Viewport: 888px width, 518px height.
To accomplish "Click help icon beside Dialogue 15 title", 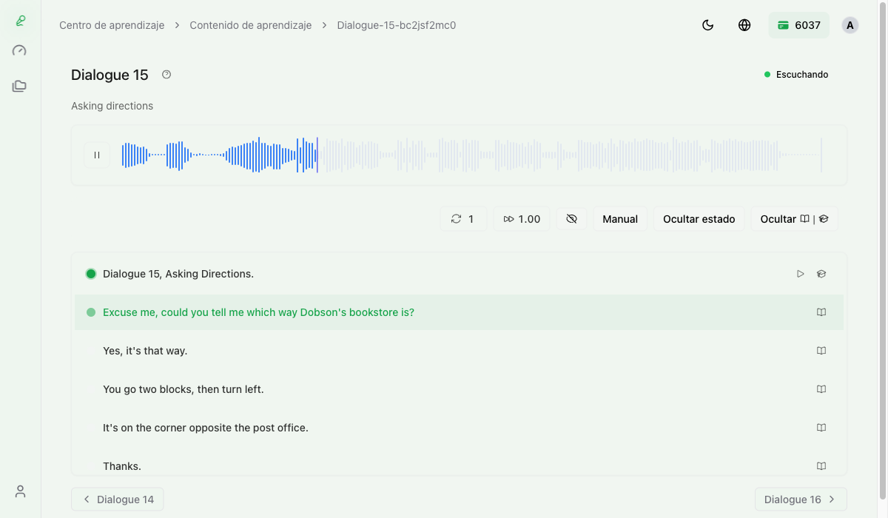I will [x=166, y=75].
